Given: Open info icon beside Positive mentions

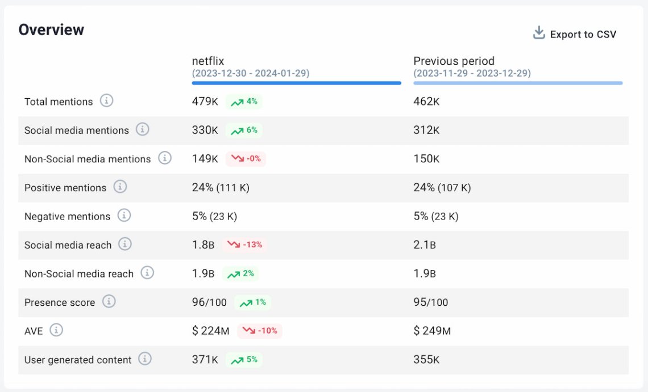Looking at the screenshot, I should (x=120, y=187).
